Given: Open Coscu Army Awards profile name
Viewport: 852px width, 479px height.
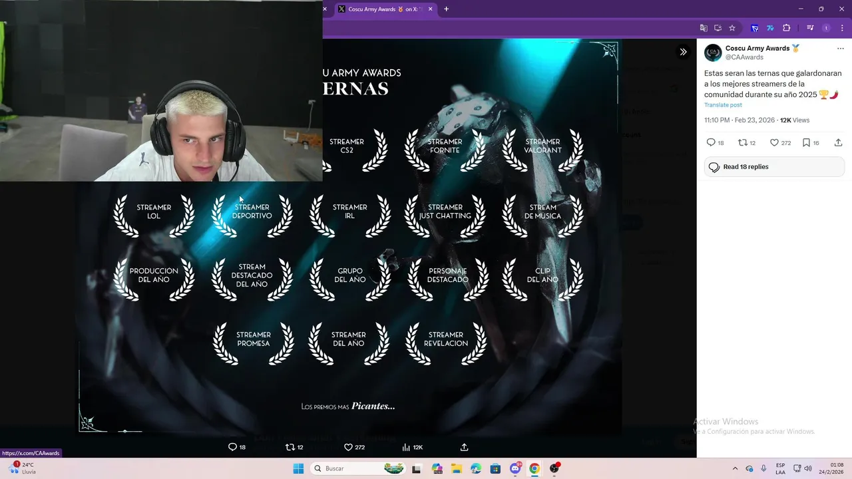Looking at the screenshot, I should [x=757, y=49].
